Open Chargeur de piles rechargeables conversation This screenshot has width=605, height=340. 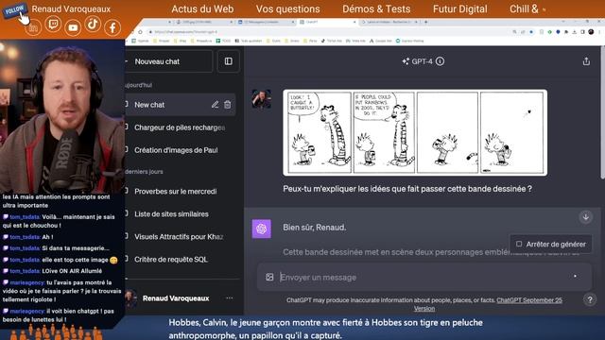180,127
